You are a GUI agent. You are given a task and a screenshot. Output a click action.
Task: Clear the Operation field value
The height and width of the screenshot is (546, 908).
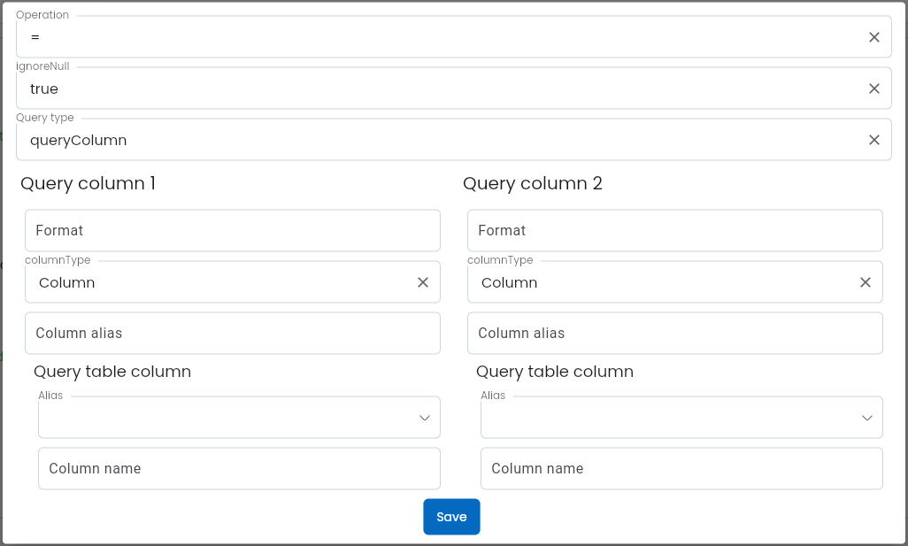coord(873,37)
